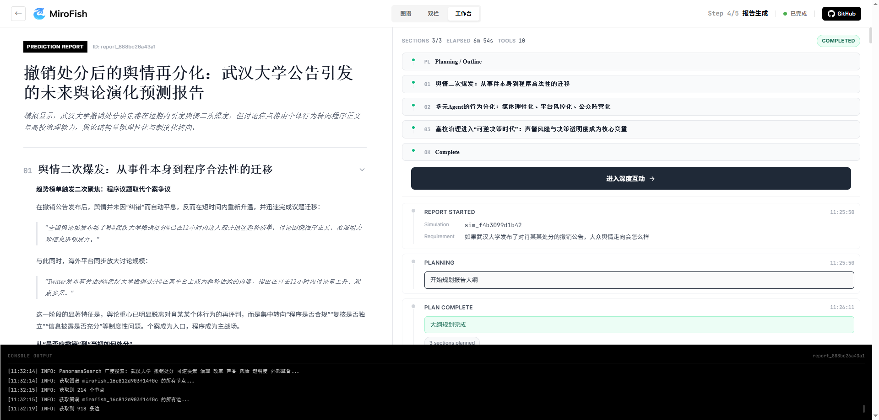
Task: Click green status dot beside 已完成
Action: [785, 14]
